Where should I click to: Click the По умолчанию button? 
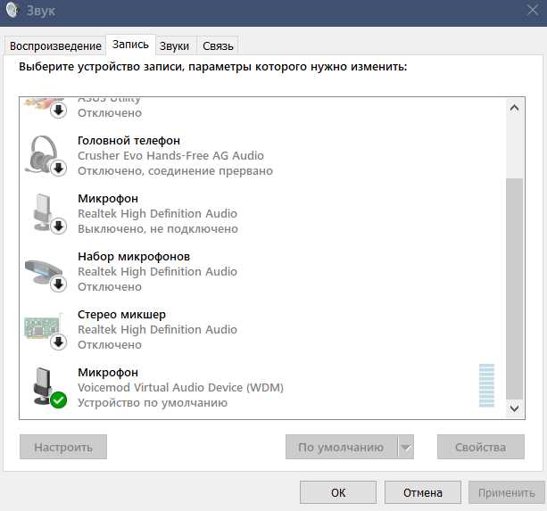(x=341, y=447)
